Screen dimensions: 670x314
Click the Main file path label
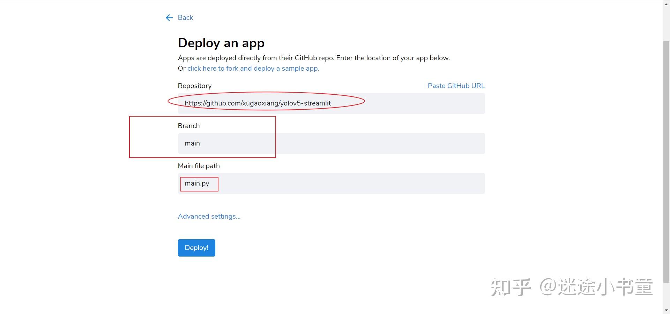click(x=199, y=166)
